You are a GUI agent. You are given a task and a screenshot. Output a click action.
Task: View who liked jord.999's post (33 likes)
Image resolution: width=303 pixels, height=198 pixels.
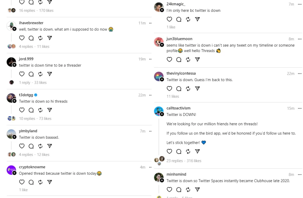pos(41,83)
